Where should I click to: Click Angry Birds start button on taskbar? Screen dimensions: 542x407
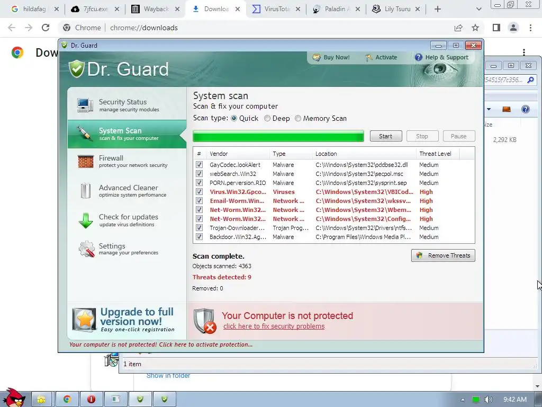[13, 398]
